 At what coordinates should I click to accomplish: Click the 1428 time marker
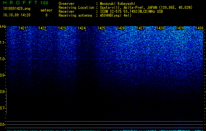coord(160,28)
